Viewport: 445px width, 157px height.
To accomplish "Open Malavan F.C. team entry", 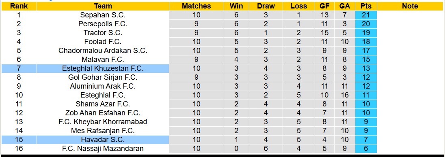I will pos(103,59).
